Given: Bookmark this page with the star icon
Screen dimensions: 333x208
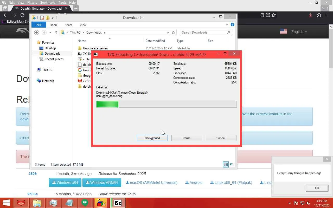Looking at the screenshot, I should click(274, 15).
